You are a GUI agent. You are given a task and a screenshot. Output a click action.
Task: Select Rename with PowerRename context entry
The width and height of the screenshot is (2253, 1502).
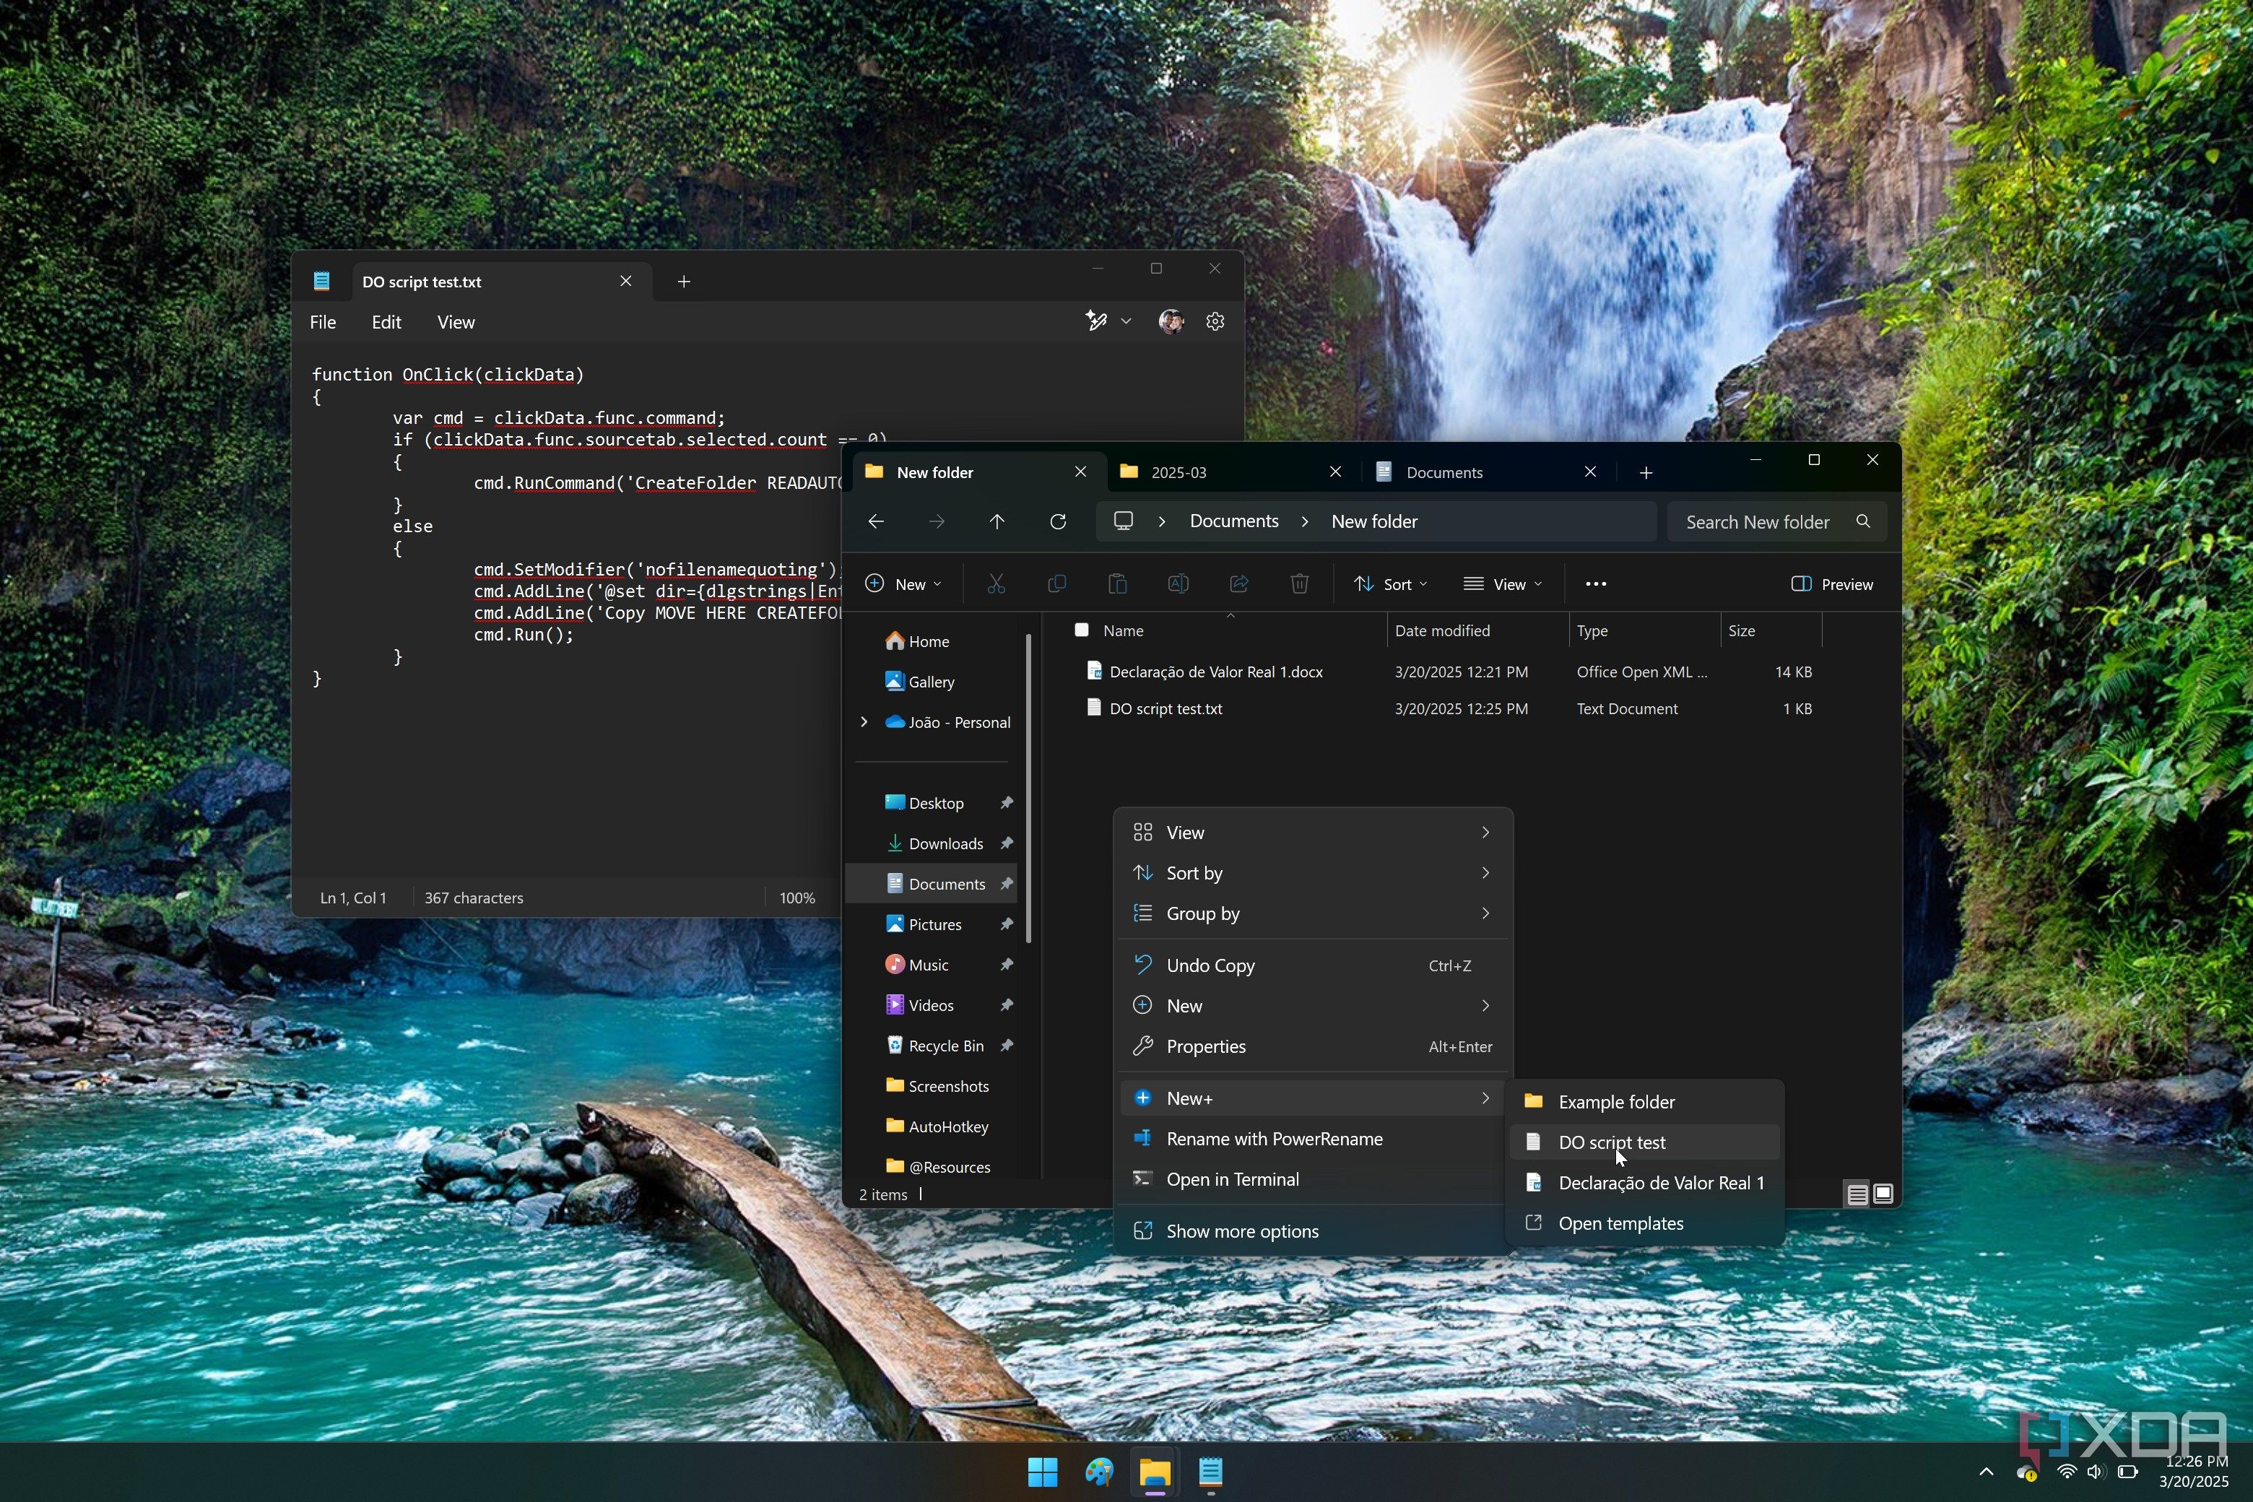pos(1312,1139)
